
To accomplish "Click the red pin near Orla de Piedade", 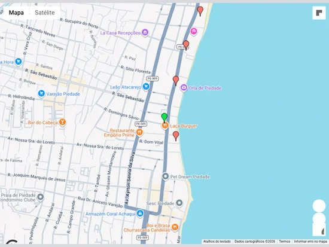I will tap(176, 81).
